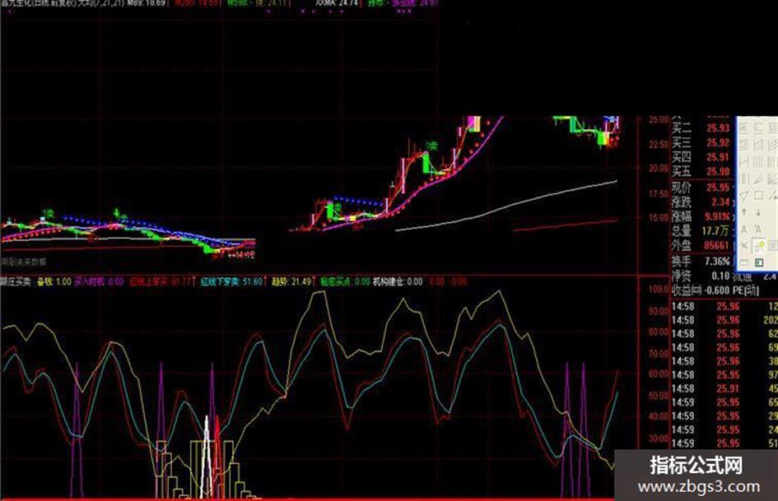The width and height of the screenshot is (778, 501).
Task: Click the highlighted icon beside the X
Action: [x=758, y=245]
